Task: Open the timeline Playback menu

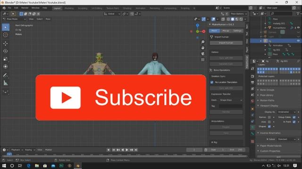Action: [17, 150]
